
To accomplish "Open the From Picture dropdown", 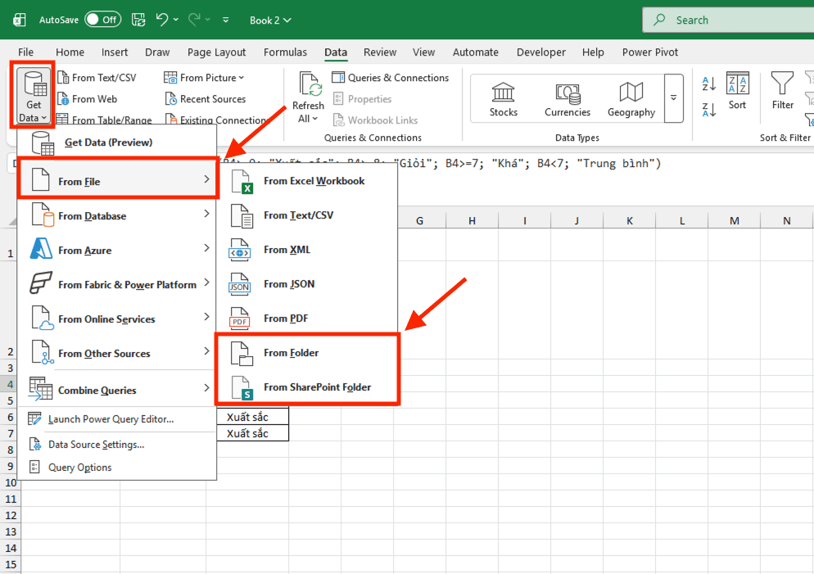I will coord(204,78).
